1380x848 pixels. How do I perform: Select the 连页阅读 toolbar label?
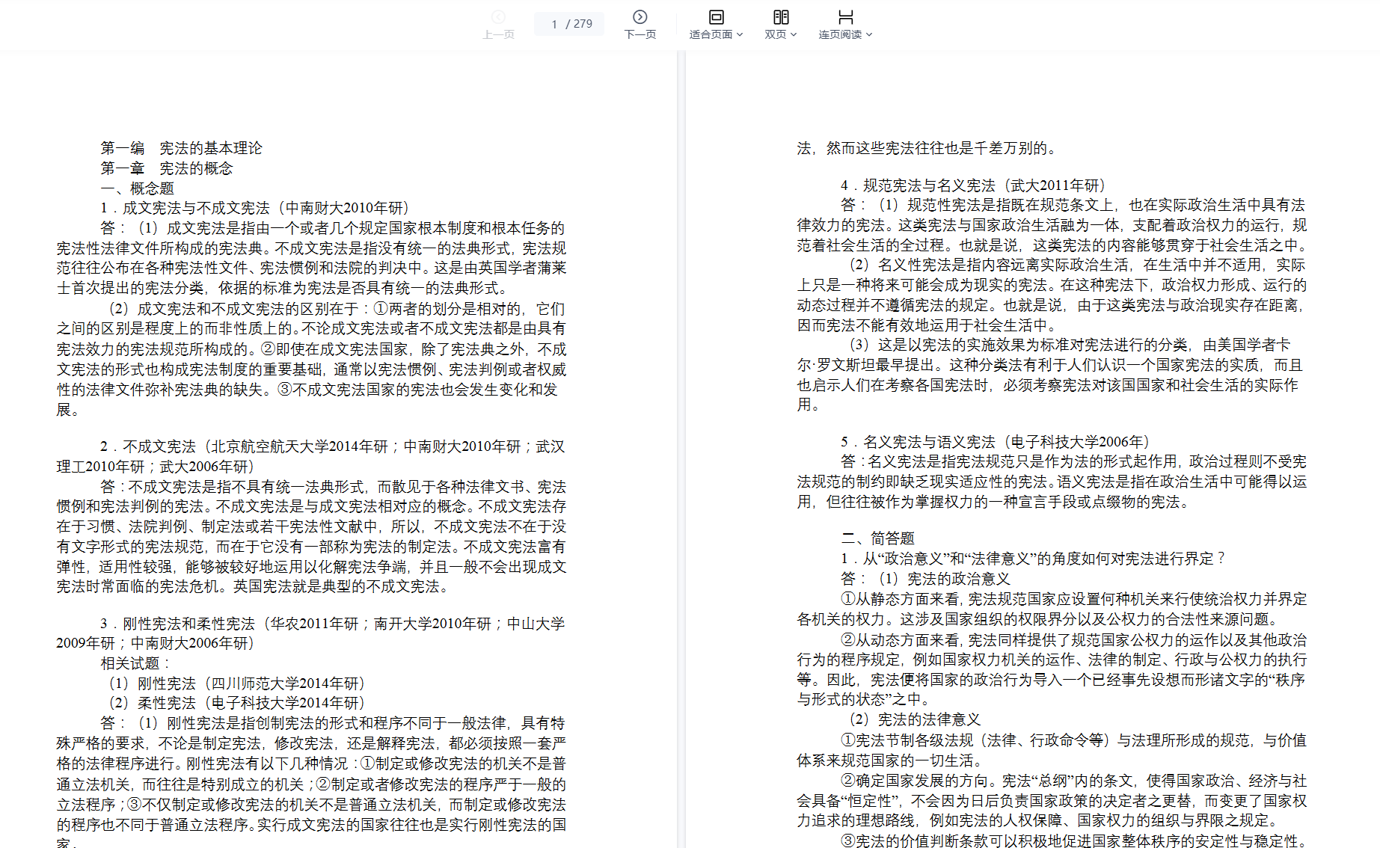point(840,34)
